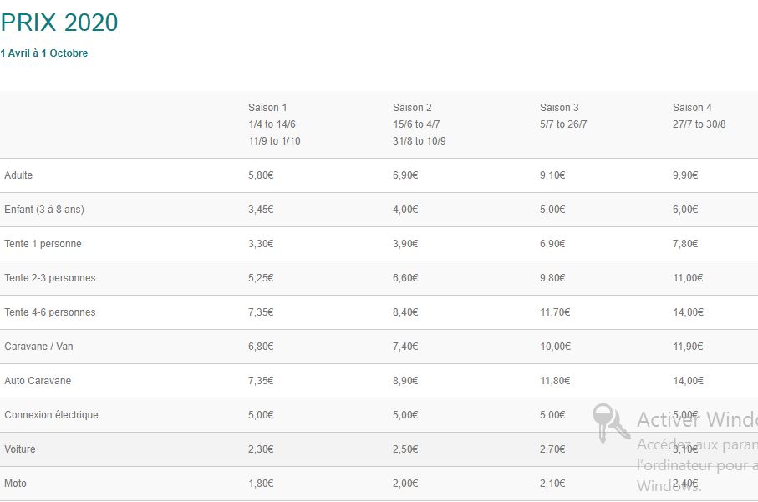
Task: Select the Saison 4 column header
Action: (692, 108)
